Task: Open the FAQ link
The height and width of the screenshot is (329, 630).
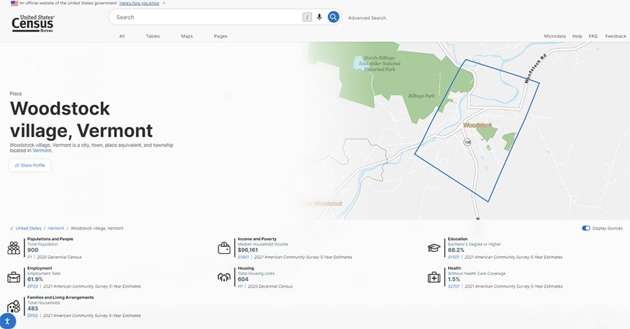Action: click(x=593, y=36)
